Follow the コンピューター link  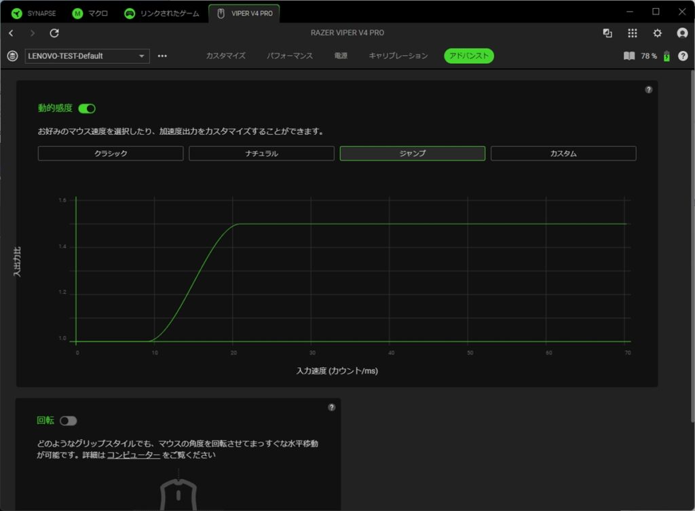point(133,455)
